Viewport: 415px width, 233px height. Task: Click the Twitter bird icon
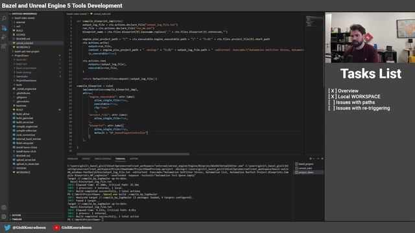7,227
